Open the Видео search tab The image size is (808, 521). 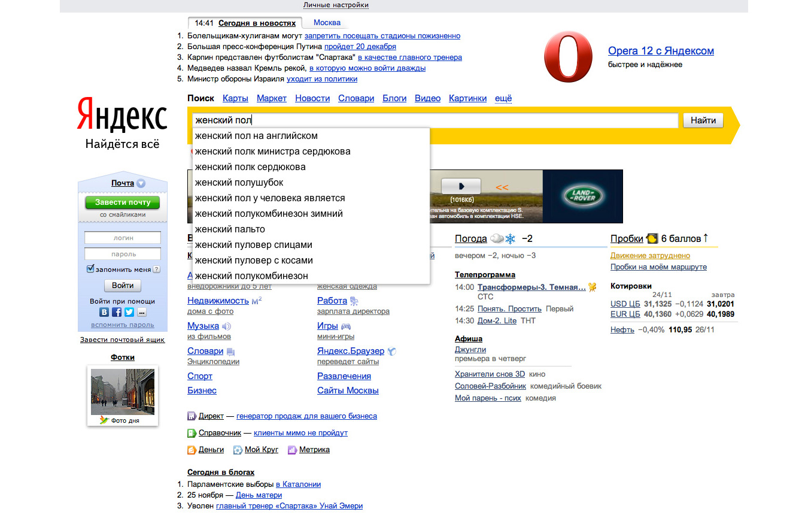pyautogui.click(x=427, y=98)
